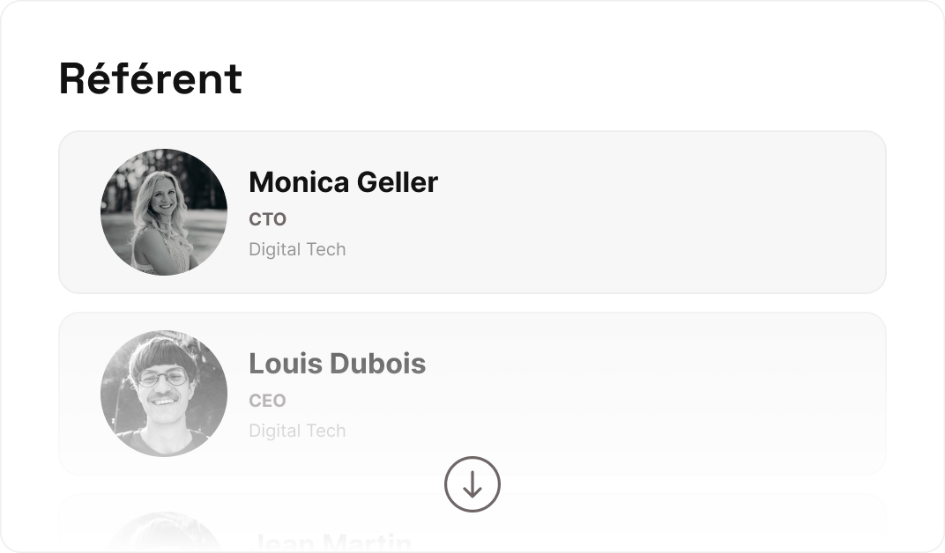Click the Jean Martin name text
The image size is (945, 553).
tap(333, 542)
